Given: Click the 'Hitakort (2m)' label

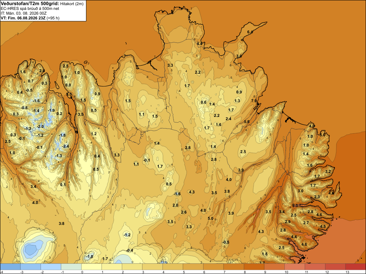Looking at the screenshot, I should (72, 4).
